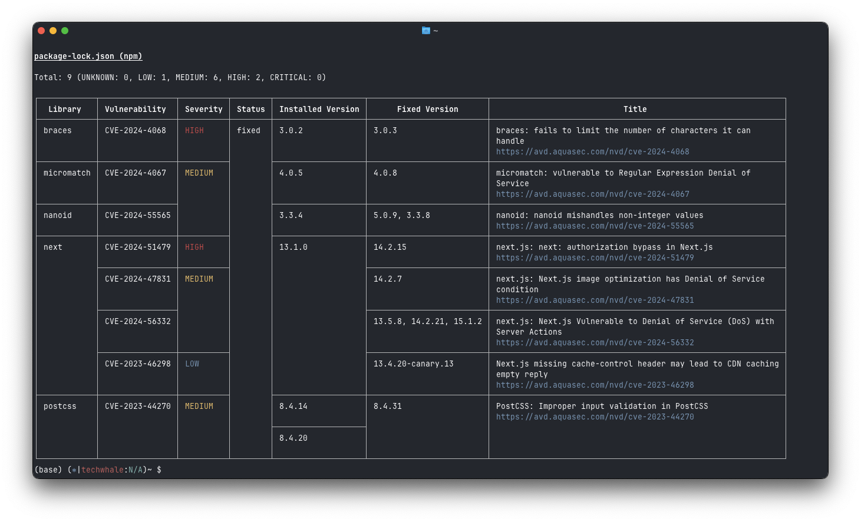Open the cve-2023-44270 aquasec link
Image resolution: width=861 pixels, height=522 pixels.
pos(595,417)
